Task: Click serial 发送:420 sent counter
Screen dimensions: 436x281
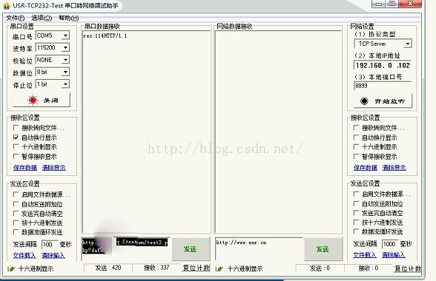Action: [x=108, y=268]
